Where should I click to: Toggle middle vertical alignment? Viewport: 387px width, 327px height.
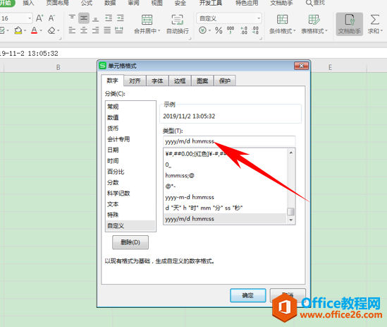[x=84, y=18]
